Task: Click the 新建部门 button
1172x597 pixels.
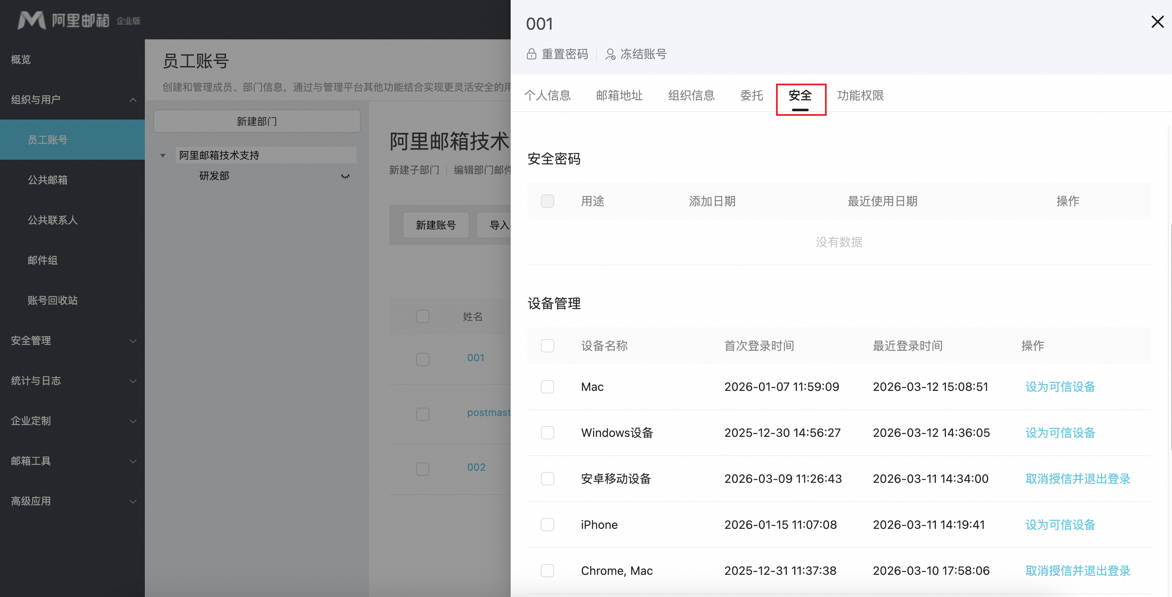Action: pyautogui.click(x=257, y=121)
